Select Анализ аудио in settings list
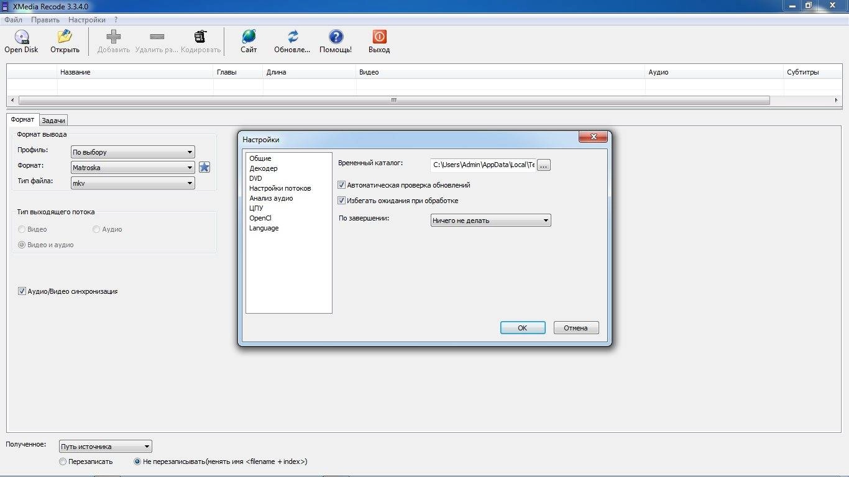849x477 pixels. click(271, 198)
